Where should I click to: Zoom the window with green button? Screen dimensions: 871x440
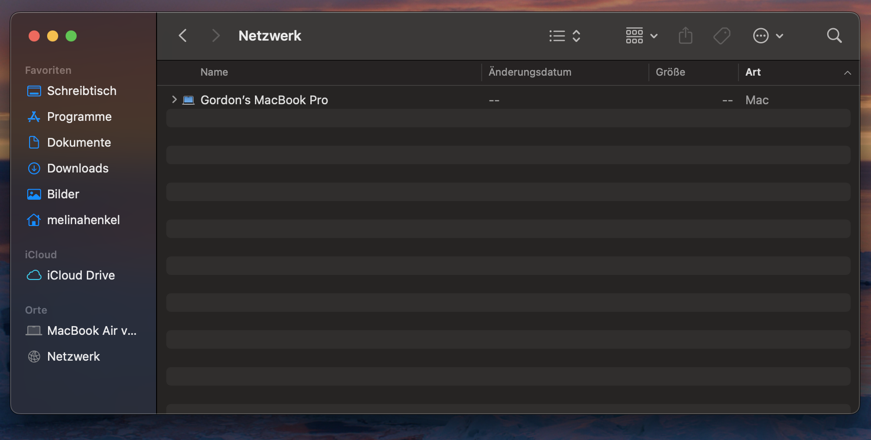[x=71, y=36]
